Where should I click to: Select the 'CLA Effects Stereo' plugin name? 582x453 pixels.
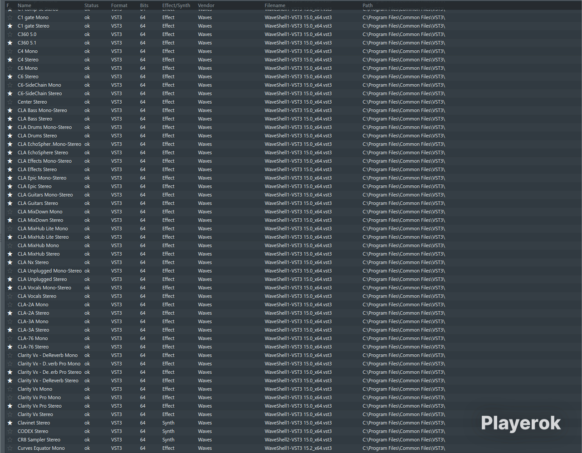click(37, 169)
